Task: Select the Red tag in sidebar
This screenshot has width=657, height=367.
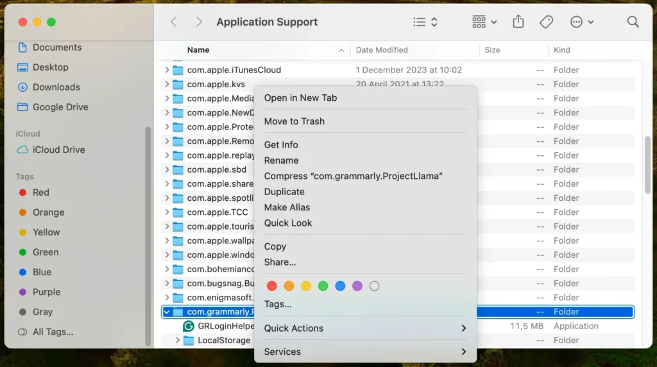Action: pyautogui.click(x=35, y=192)
